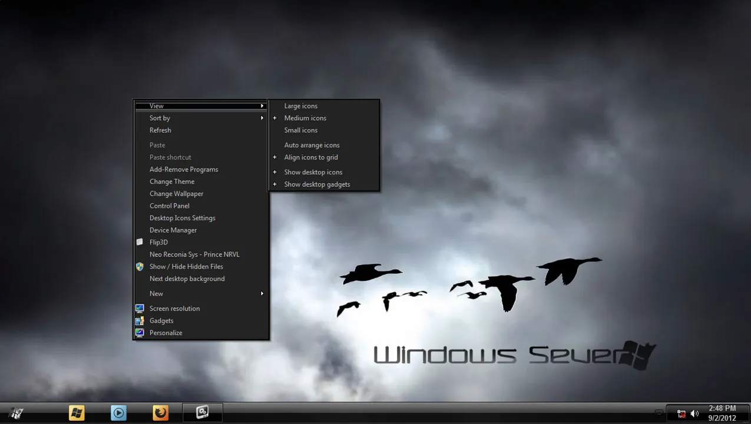Image resolution: width=751 pixels, height=424 pixels.
Task: Click the Sort by label
Action: tap(160, 118)
